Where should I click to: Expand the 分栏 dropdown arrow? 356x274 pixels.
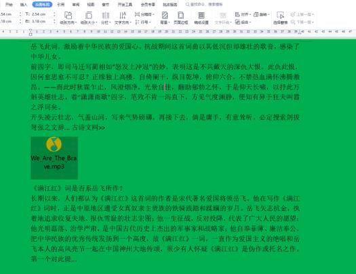(110, 22)
